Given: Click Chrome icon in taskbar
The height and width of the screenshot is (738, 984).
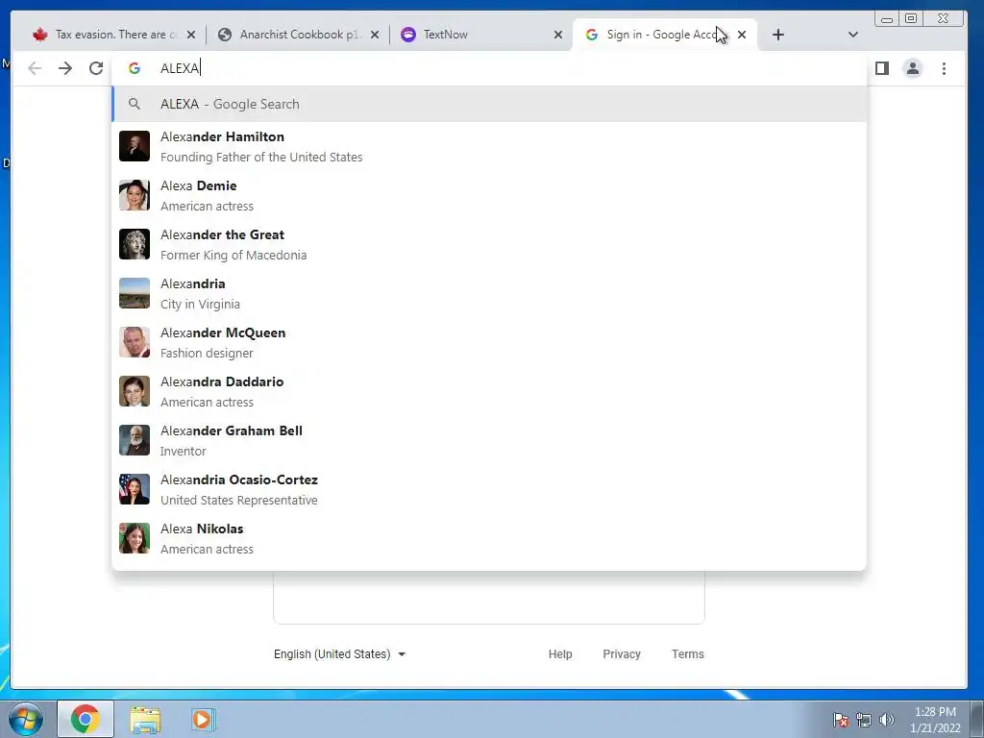Looking at the screenshot, I should coord(86,719).
